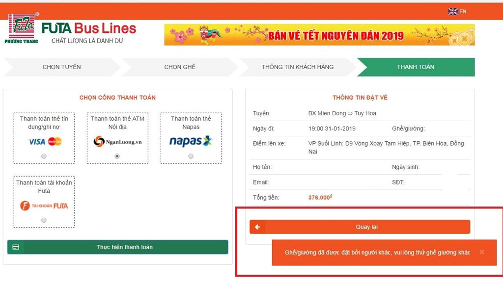Go to the Chọn ghế step
Image resolution: width=503 pixels, height=283 pixels.
180,67
